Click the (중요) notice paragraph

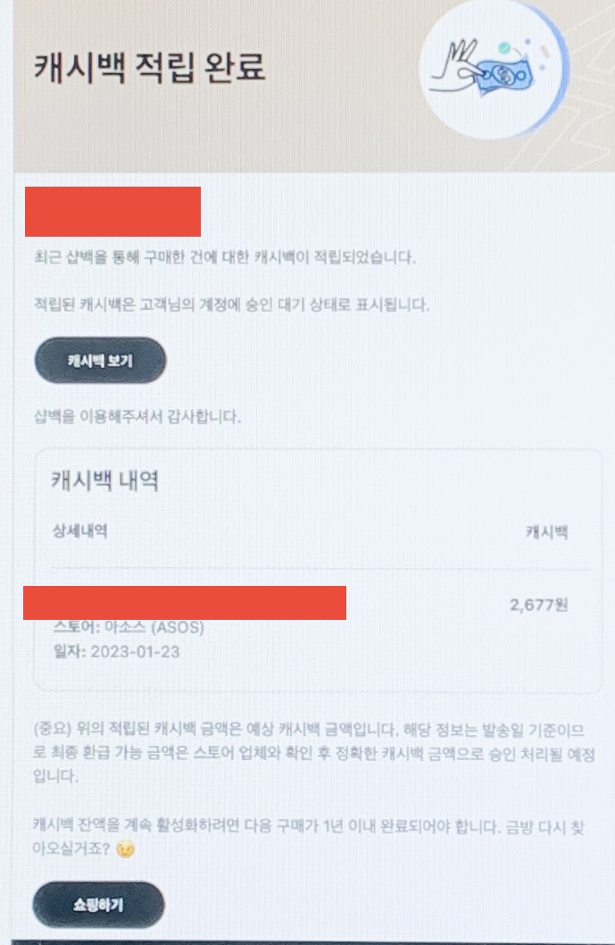coord(314,753)
